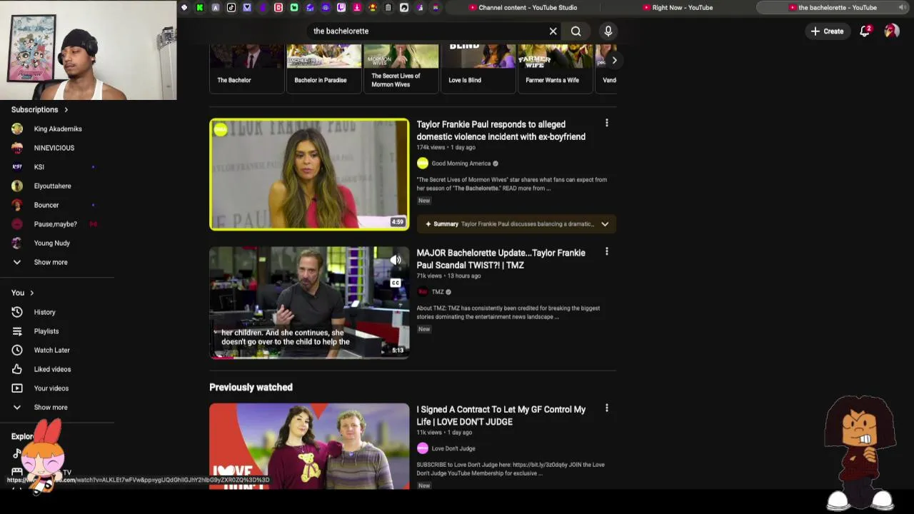
Task: Advance the related shows carousel right
Action: coord(614,61)
